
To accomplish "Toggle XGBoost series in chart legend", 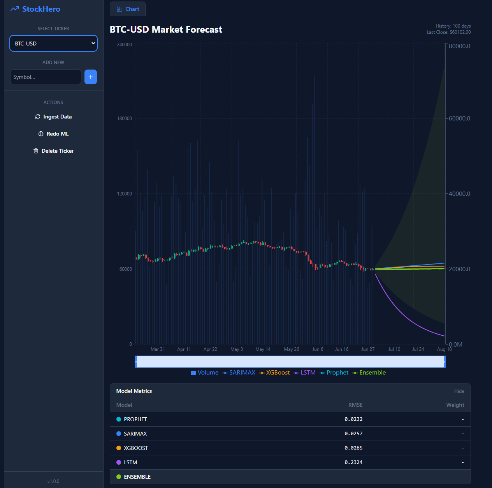I will (x=274, y=373).
